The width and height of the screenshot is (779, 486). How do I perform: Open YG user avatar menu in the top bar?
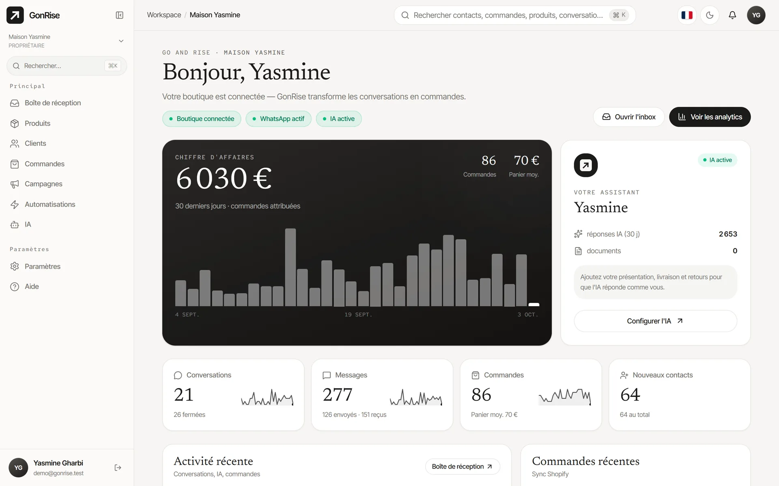coord(756,15)
